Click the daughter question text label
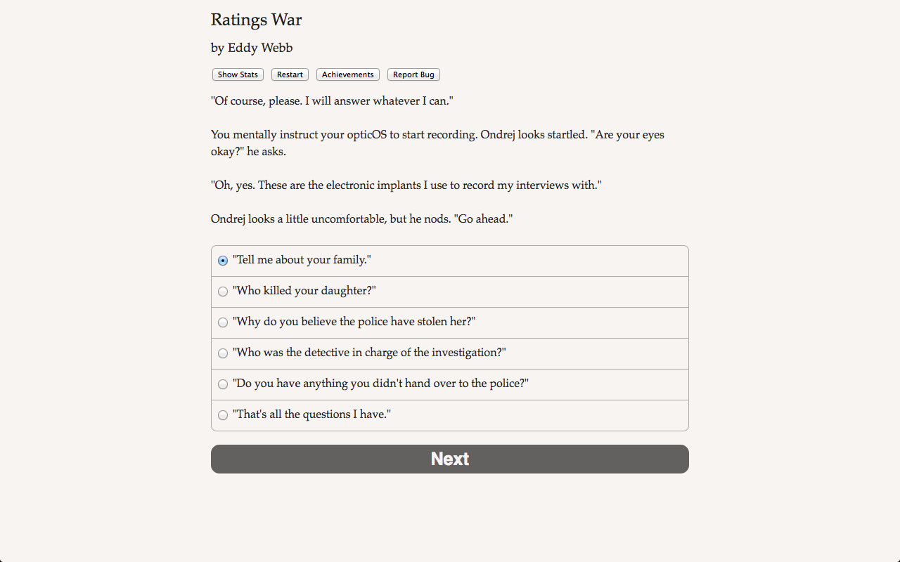This screenshot has height=562, width=900. (x=304, y=290)
